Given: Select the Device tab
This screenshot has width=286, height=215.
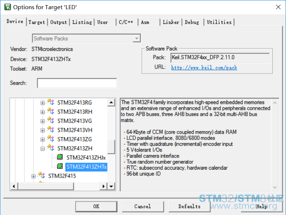Looking at the screenshot, I should (x=15, y=22).
